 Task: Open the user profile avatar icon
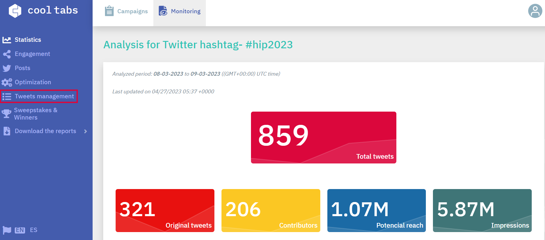point(535,11)
